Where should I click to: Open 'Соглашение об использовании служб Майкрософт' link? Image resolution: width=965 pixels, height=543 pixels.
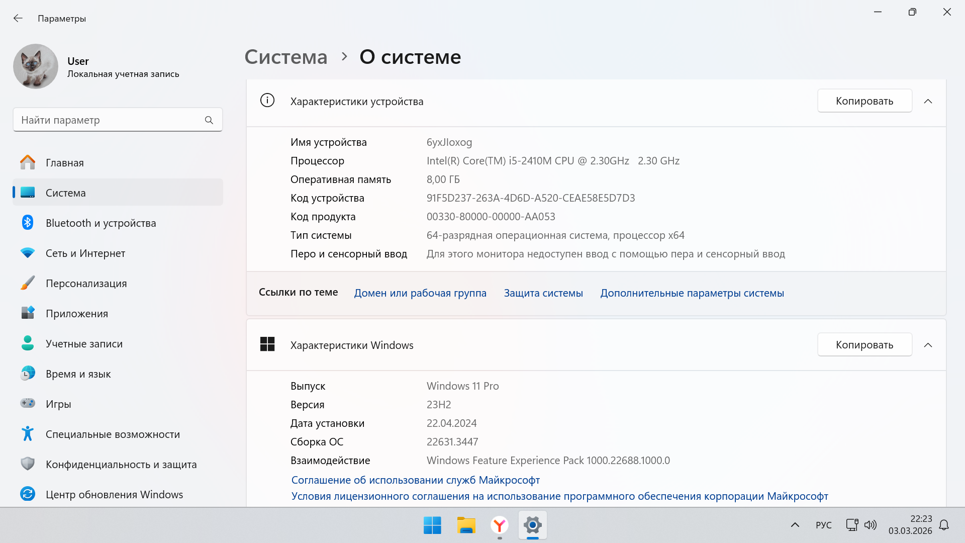(416, 480)
